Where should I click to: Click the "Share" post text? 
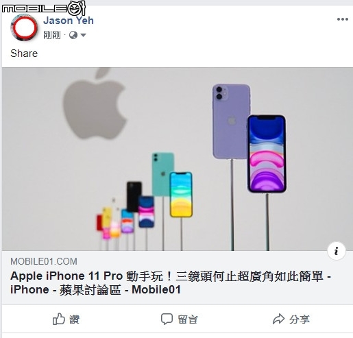pyautogui.click(x=24, y=53)
